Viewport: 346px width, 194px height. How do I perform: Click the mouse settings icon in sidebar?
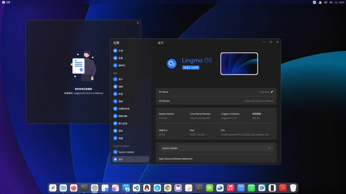coord(115,101)
